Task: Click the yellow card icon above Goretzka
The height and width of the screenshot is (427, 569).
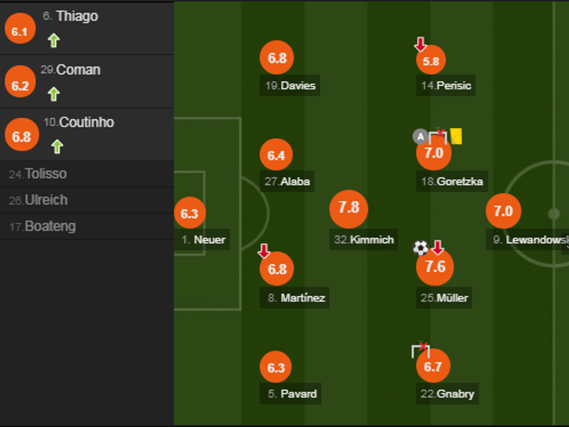Action: [456, 136]
